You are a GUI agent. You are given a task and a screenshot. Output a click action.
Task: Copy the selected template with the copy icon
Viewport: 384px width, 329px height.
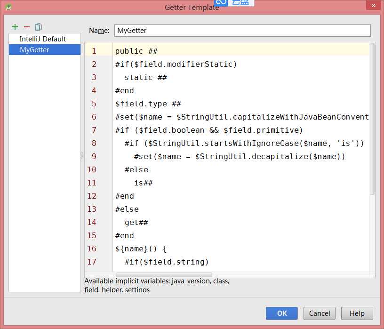click(x=39, y=27)
